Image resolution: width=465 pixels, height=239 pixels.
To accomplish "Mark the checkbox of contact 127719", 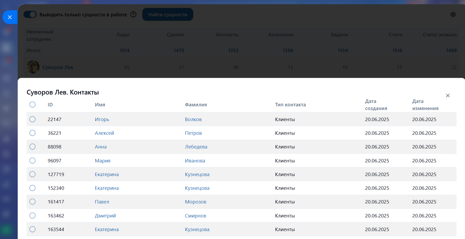I will click(32, 174).
